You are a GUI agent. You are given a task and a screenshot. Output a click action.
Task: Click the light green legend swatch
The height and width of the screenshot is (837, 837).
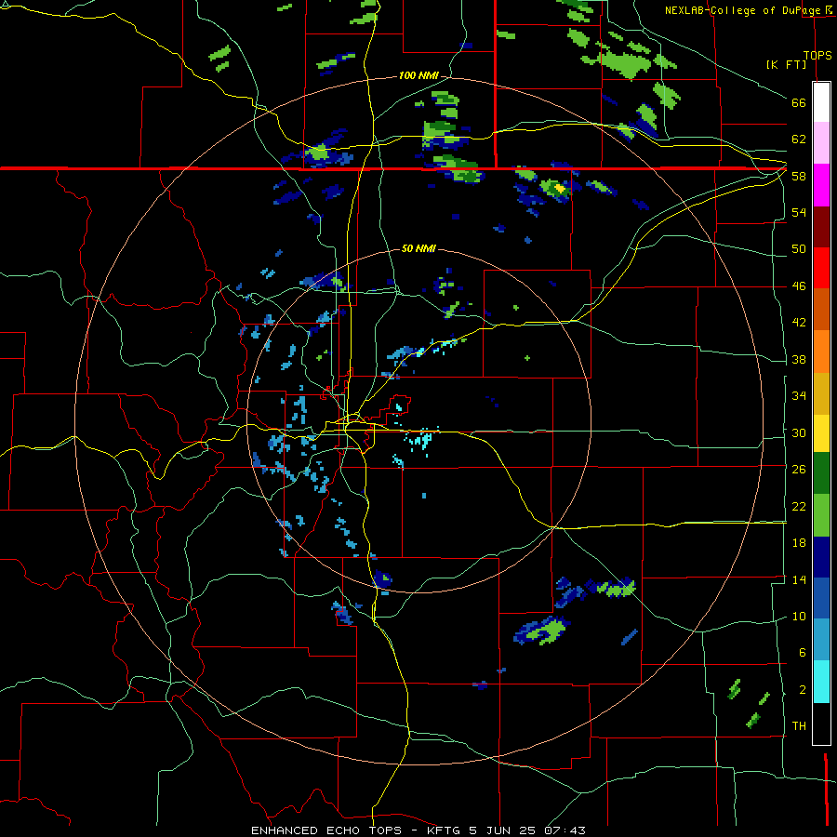point(821,515)
